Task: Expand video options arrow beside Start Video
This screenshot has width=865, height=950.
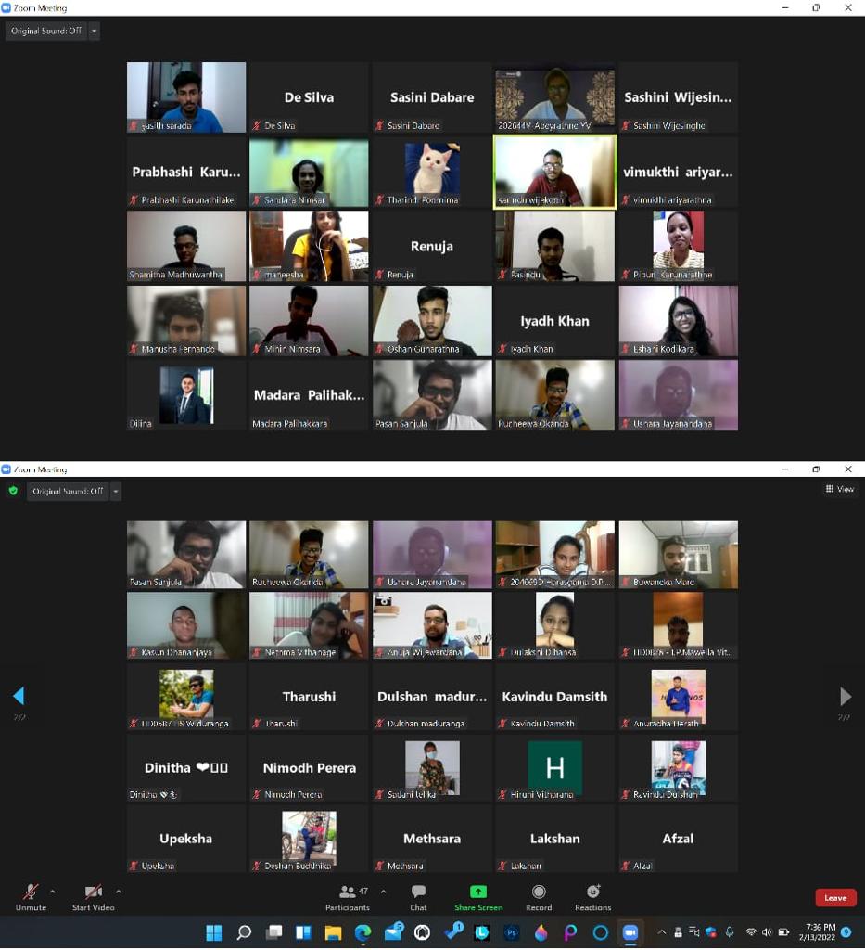Action: (x=119, y=892)
